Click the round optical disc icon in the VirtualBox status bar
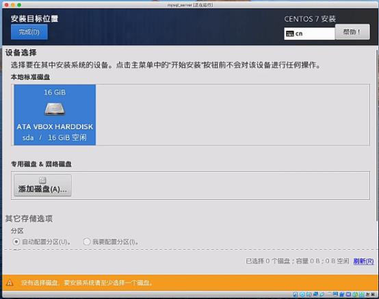The width and height of the screenshot is (379, 299). pyautogui.click(x=302, y=294)
